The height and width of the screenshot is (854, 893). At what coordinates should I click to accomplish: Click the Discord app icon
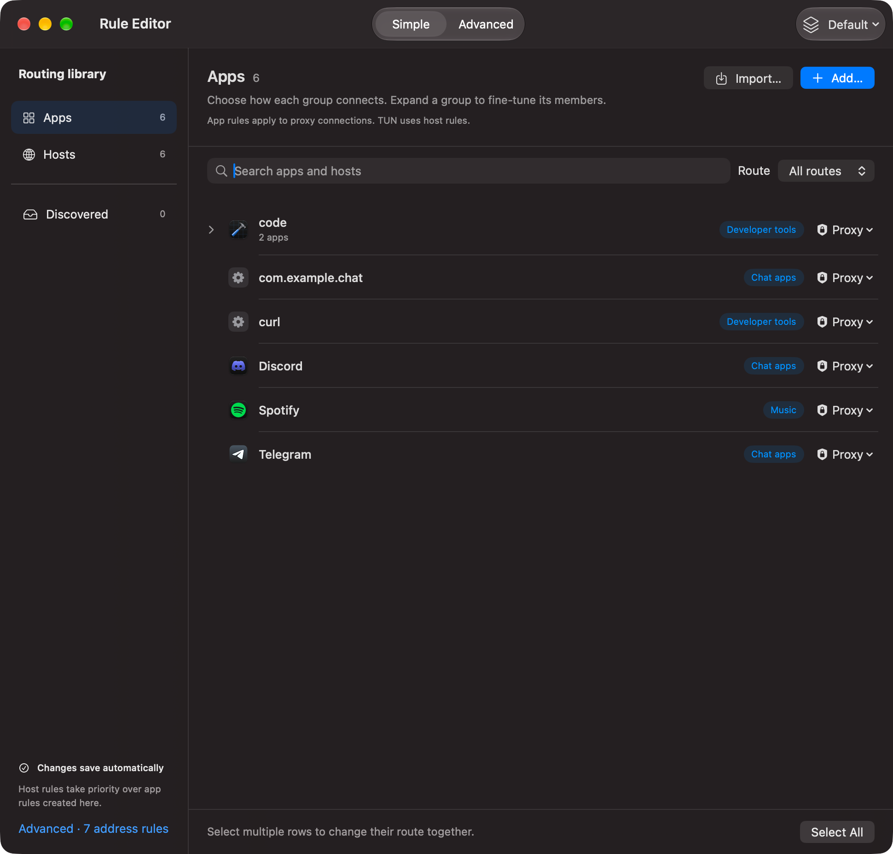(x=238, y=366)
